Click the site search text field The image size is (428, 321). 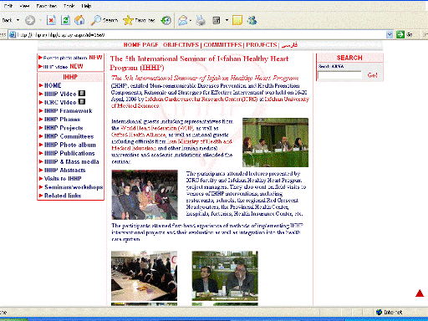click(x=339, y=75)
